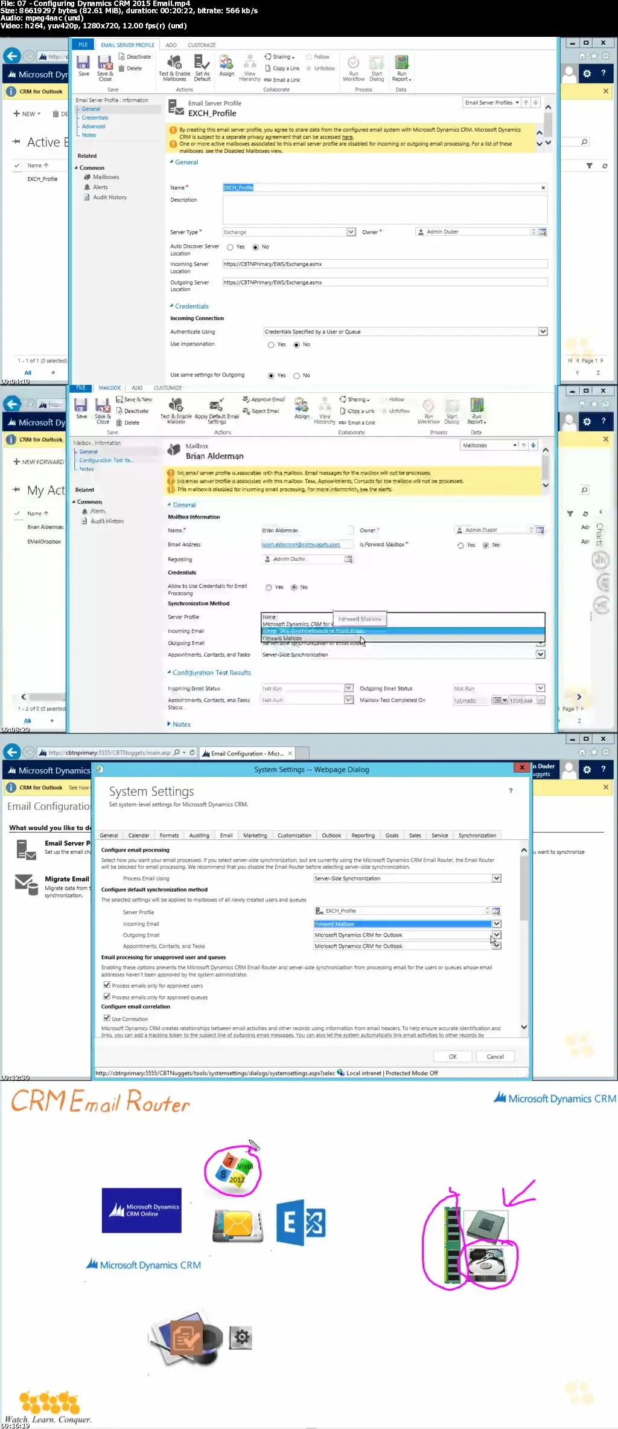Click the Outgoing Server Location URL field

click(x=385, y=282)
